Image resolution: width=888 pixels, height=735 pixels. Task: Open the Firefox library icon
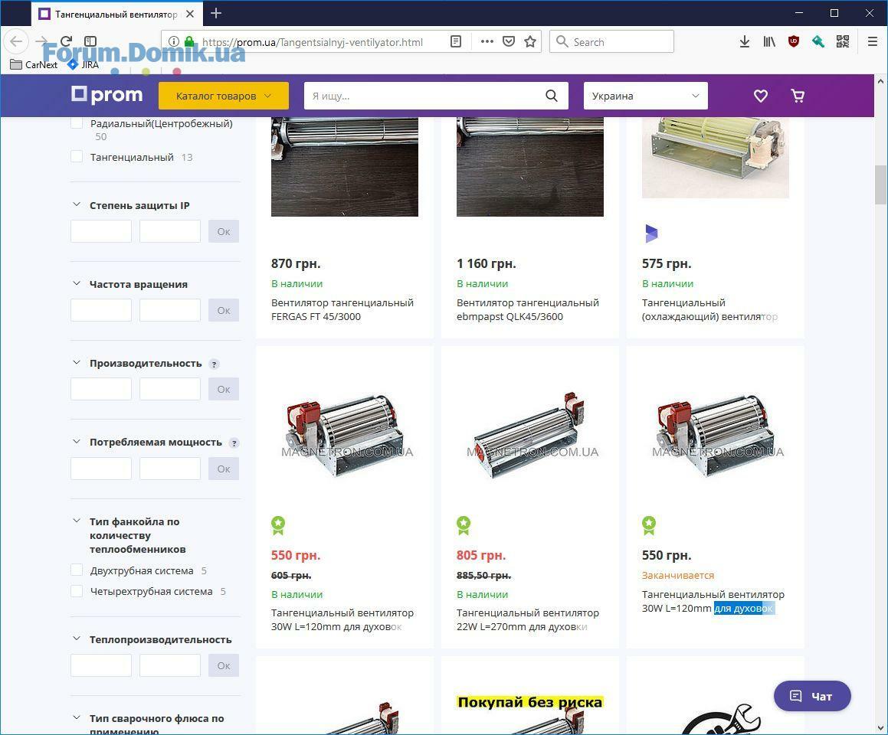coord(769,41)
